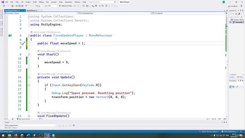The height and width of the screenshot is (138, 245).
Task: Click the bookmark toolbar icon
Action: tap(106, 6)
